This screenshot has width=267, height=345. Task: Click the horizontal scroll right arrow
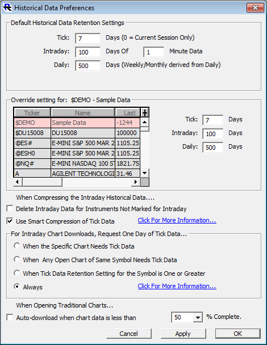tap(136, 182)
